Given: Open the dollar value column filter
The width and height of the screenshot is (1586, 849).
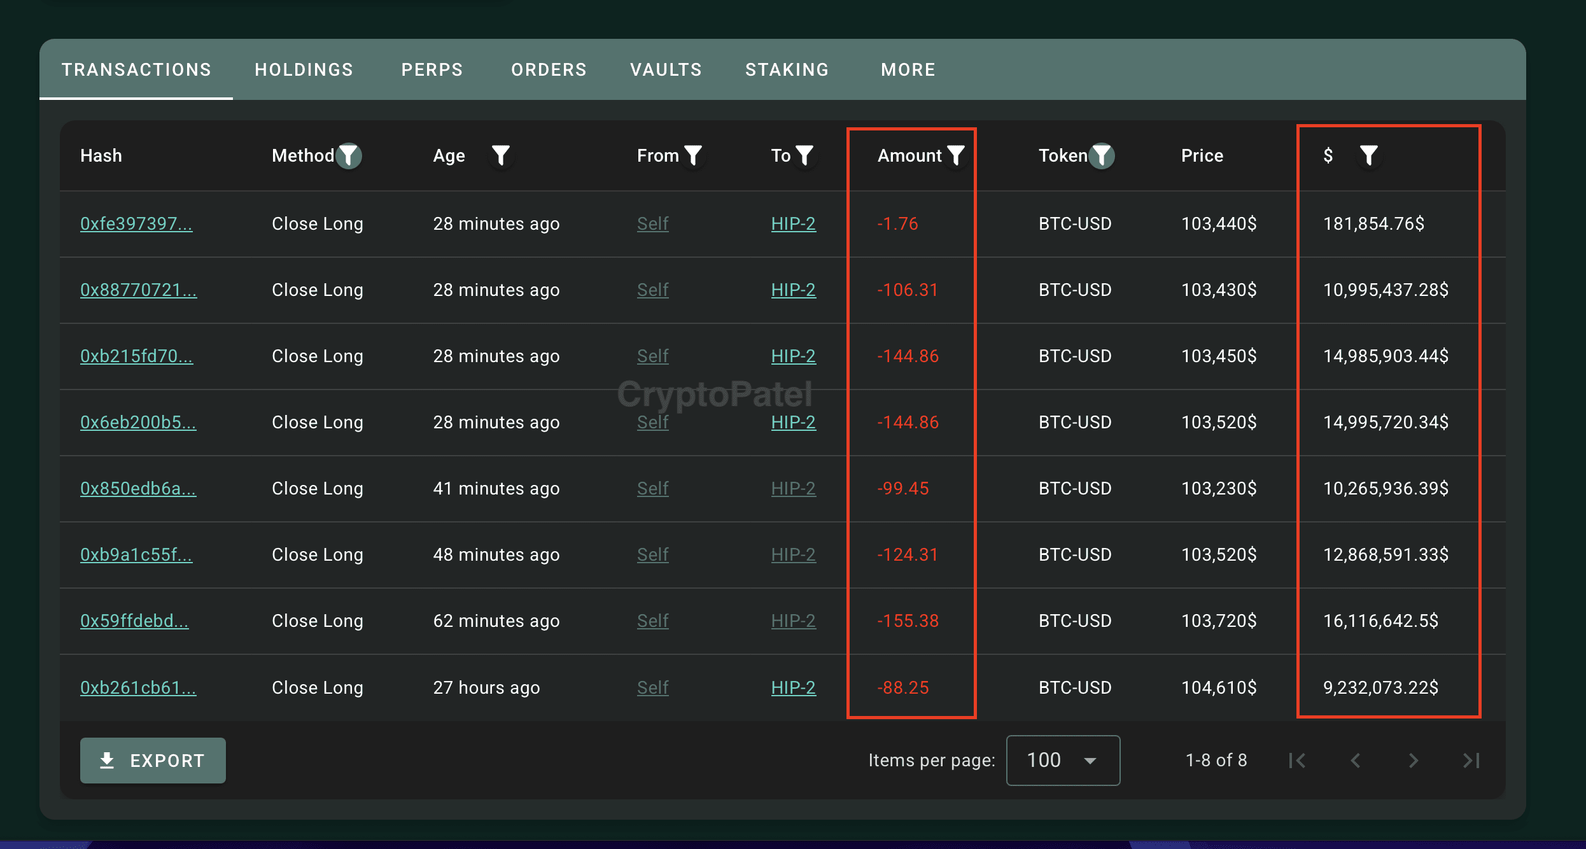Looking at the screenshot, I should coord(1370,155).
